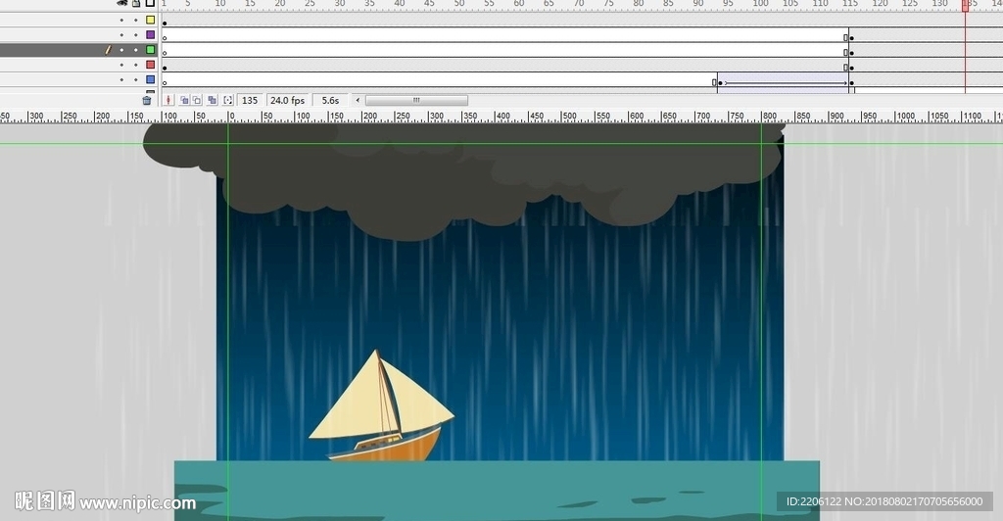The image size is (1003, 521).
Task: Click pencil icon on the active green layer
Action: click(108, 49)
